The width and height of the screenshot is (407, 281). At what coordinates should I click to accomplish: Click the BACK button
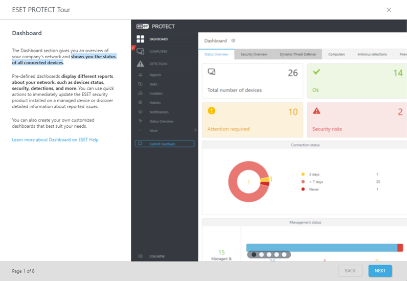[x=350, y=271]
